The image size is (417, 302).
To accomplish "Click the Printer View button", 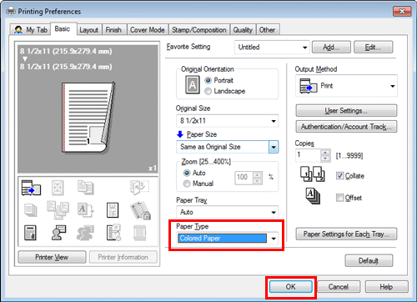I will [52, 257].
